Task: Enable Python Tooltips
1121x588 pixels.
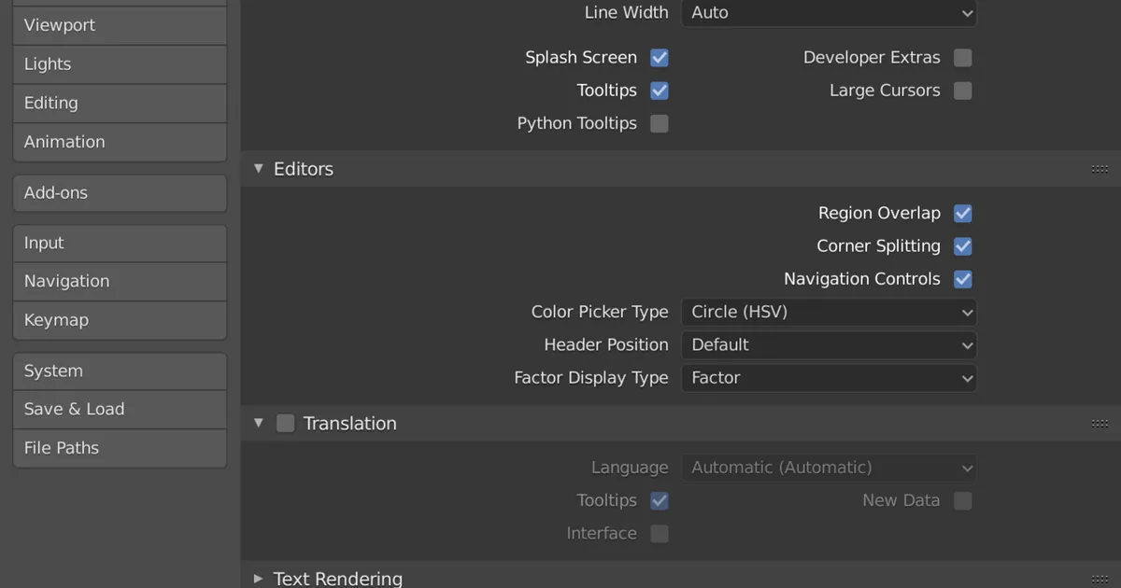Action: 660,123
